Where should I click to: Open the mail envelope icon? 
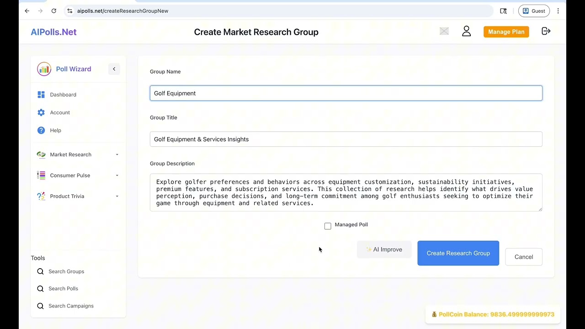444,31
